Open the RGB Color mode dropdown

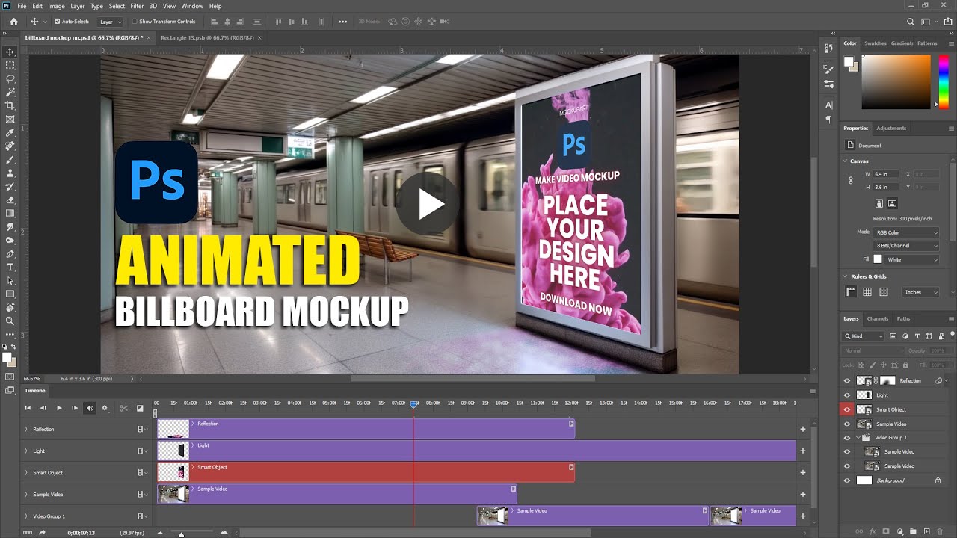coord(906,232)
